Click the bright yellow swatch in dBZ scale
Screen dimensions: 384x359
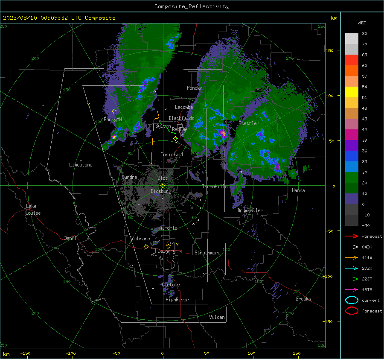tap(352, 92)
